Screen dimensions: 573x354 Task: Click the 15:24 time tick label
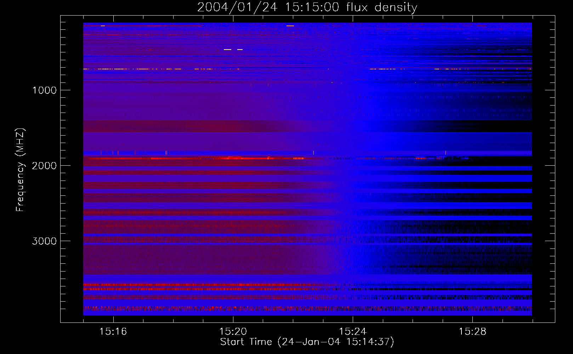(x=353, y=331)
